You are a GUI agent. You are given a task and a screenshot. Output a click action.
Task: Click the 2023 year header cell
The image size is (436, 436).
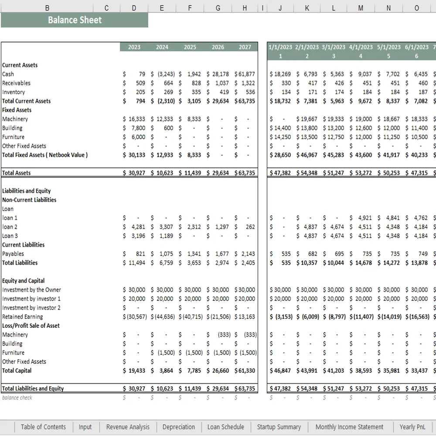pyautogui.click(x=134, y=47)
